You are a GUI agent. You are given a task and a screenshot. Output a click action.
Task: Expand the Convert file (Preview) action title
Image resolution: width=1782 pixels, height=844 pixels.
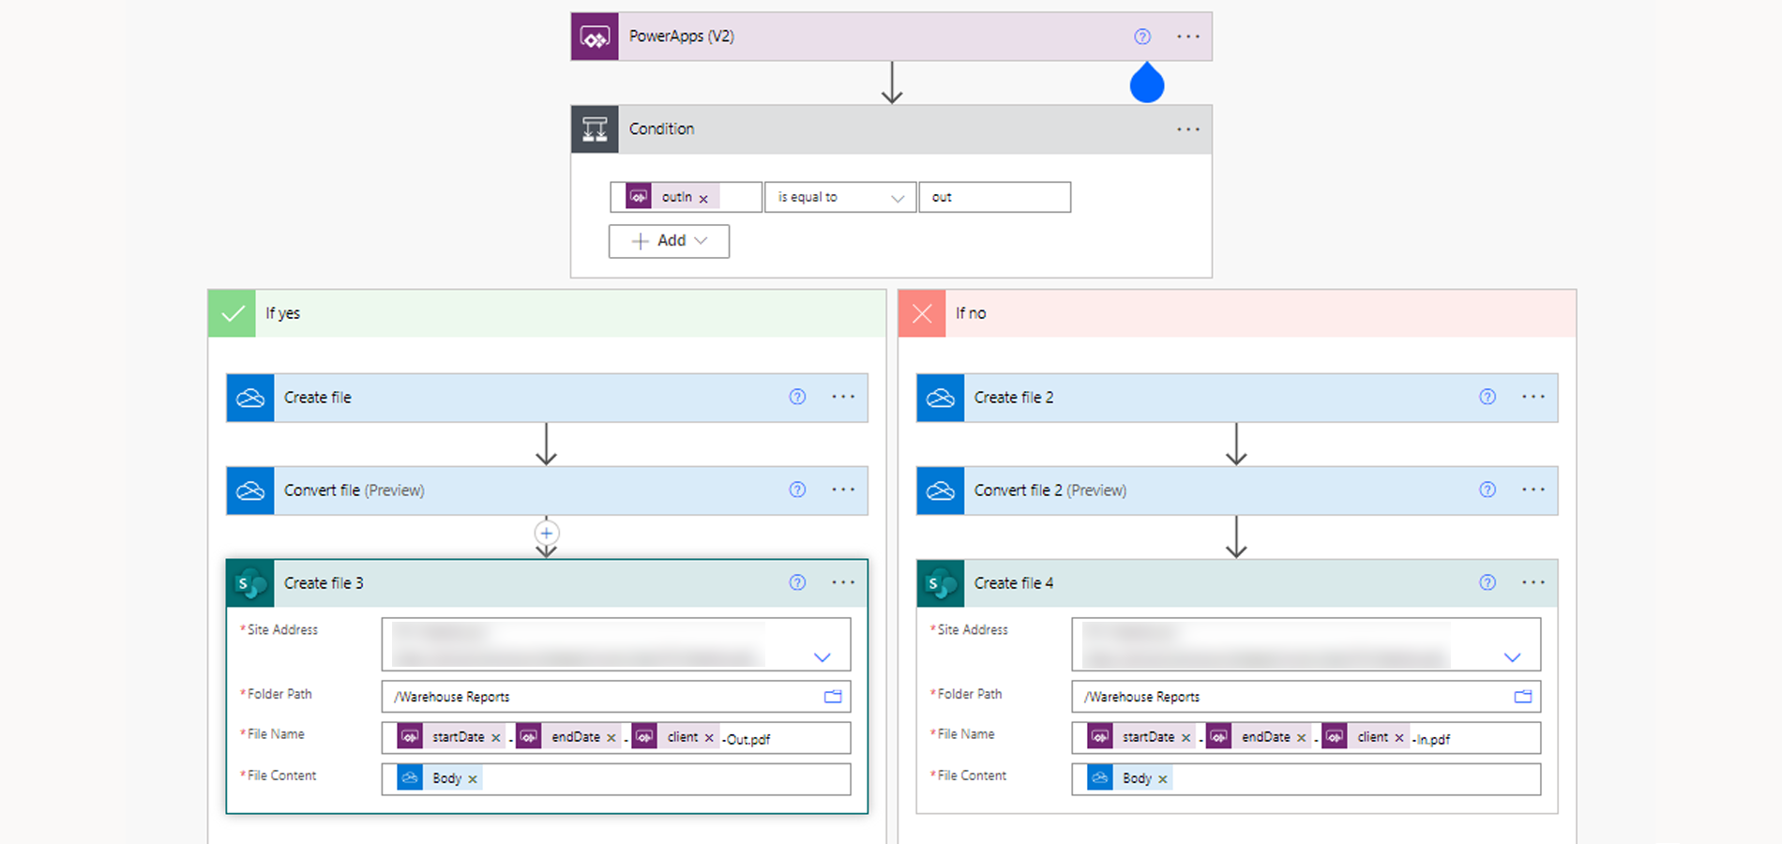point(355,490)
